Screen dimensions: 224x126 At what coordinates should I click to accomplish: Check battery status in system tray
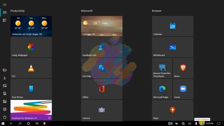coord(177,124)
